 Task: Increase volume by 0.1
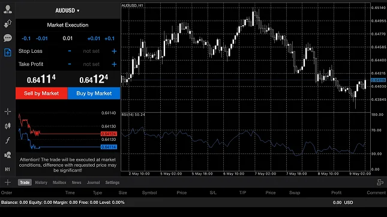109,38
